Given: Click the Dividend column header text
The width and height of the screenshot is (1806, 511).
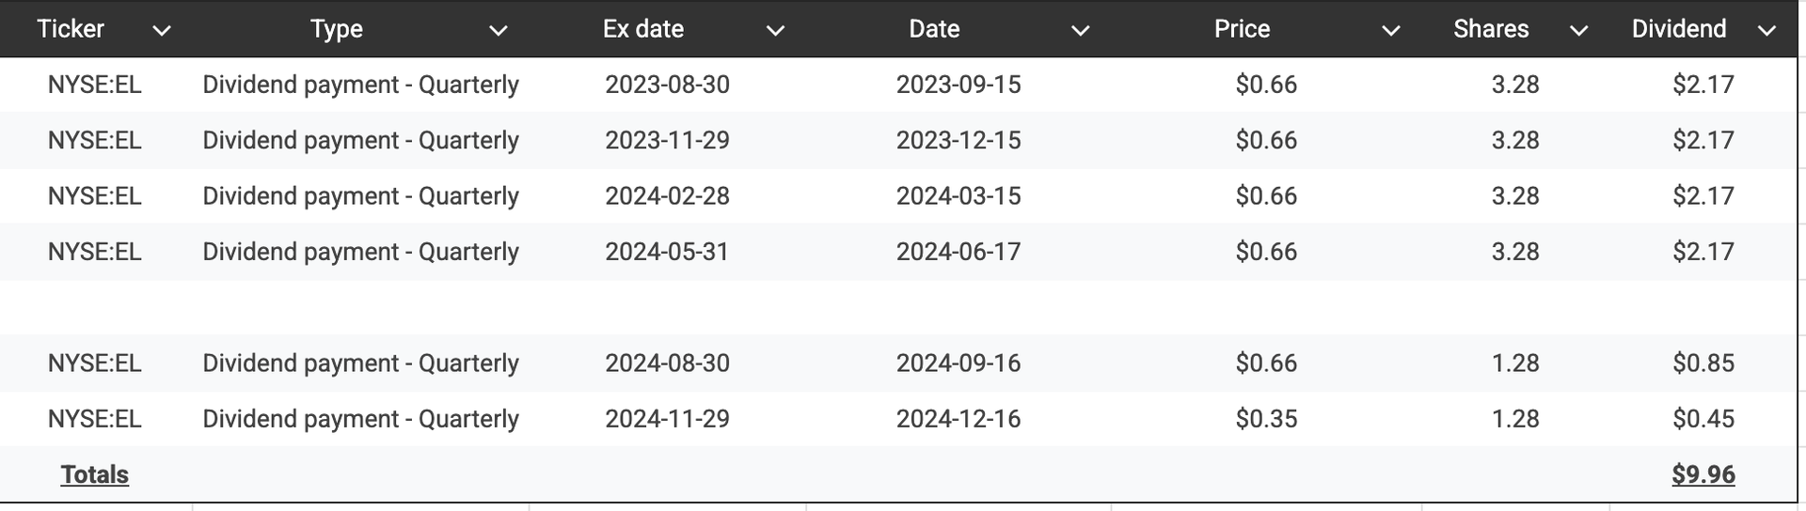Looking at the screenshot, I should click(1679, 29).
